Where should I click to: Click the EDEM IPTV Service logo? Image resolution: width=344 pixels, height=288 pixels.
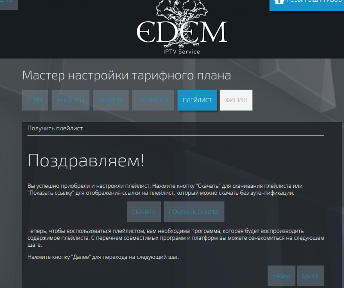181,27
